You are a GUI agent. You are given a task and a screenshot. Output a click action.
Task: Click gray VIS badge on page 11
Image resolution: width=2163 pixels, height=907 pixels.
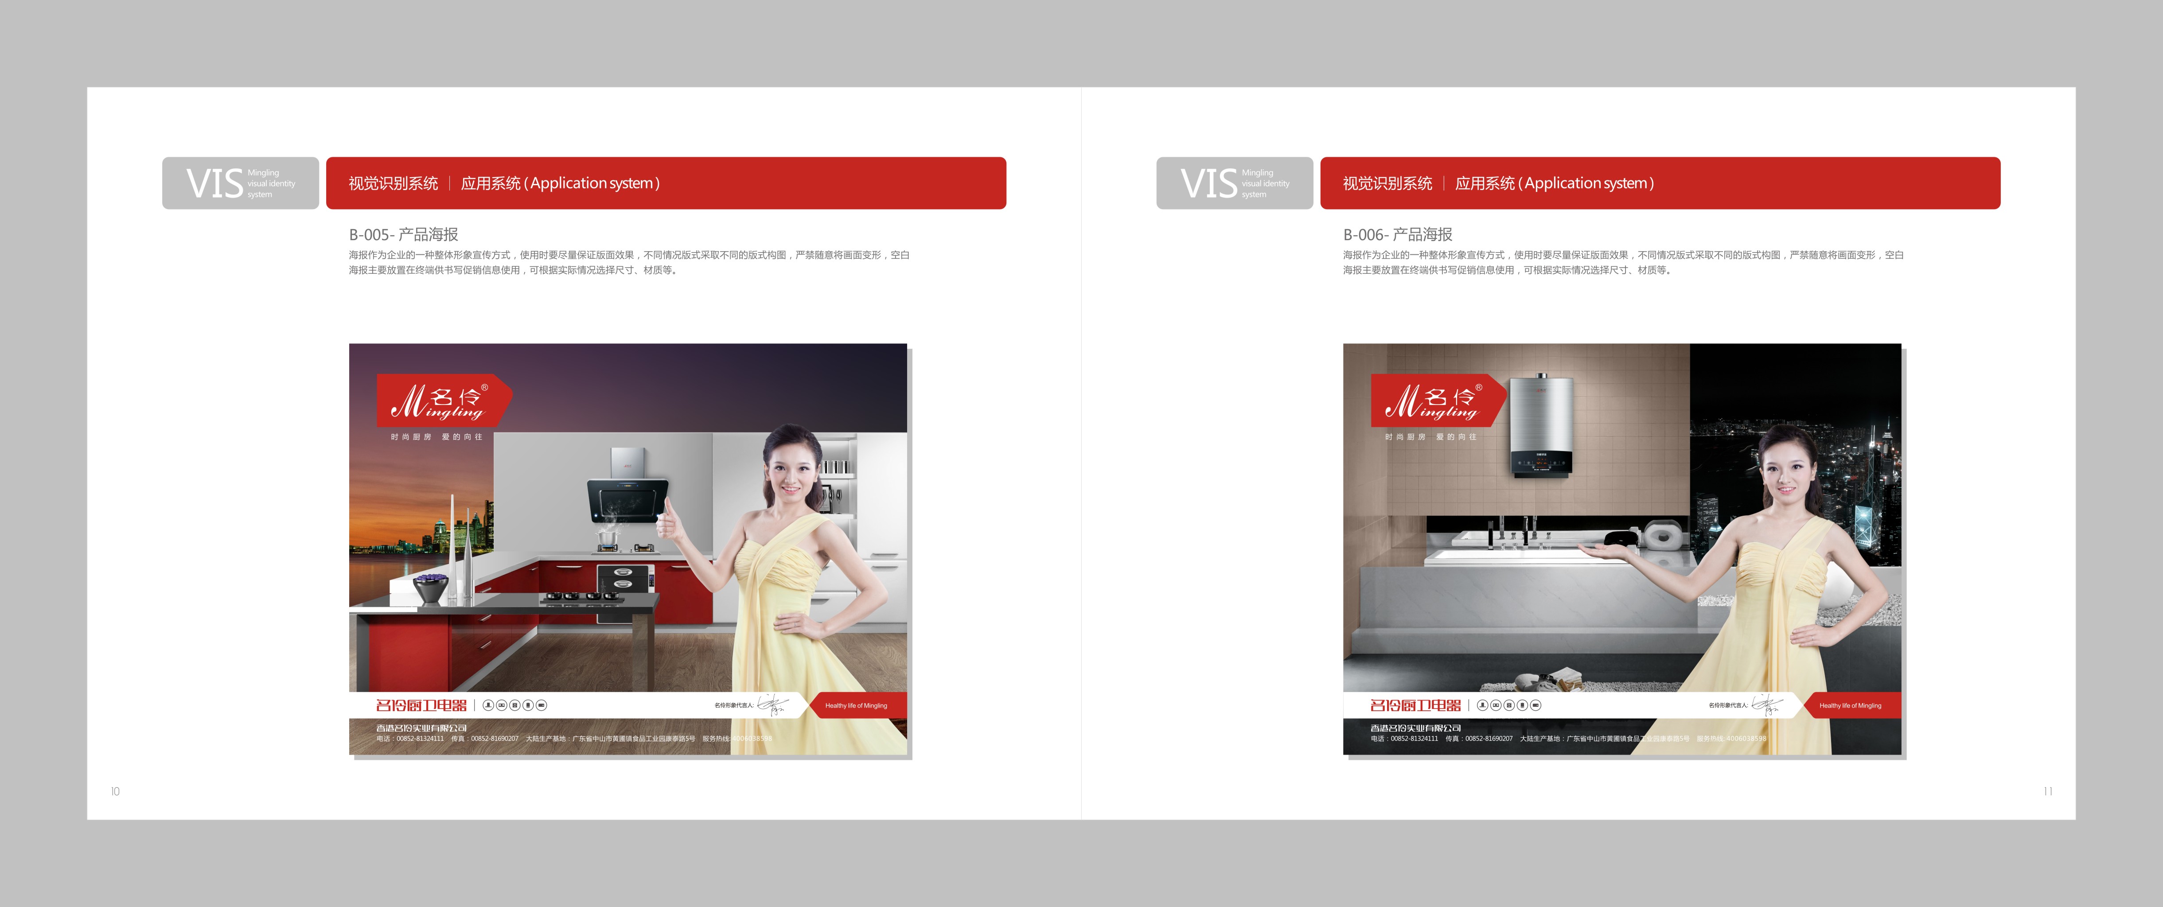(x=1234, y=183)
